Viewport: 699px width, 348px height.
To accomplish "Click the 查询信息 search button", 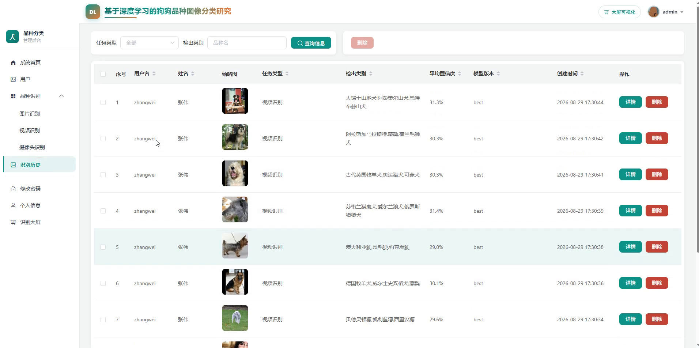I will click(x=311, y=43).
